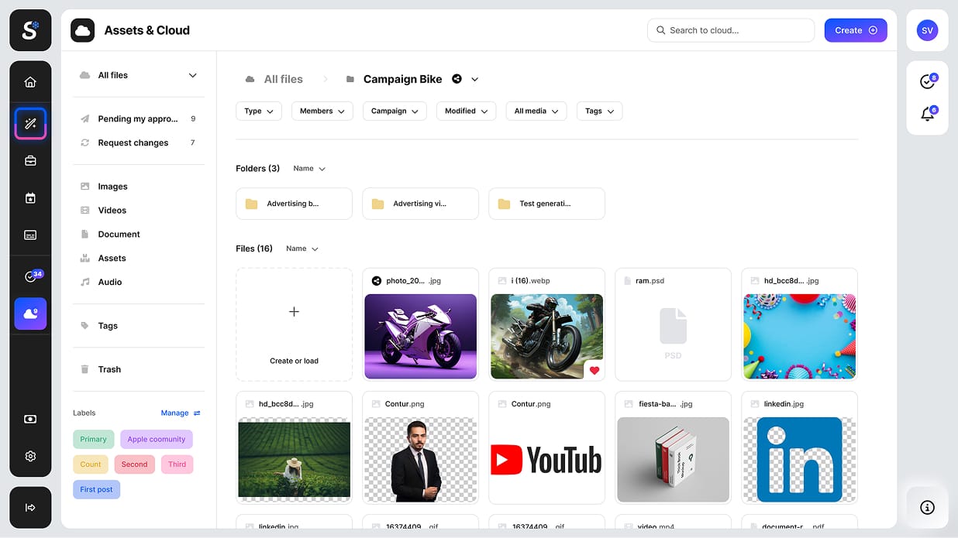Open the magic wand AI tool

tap(30, 124)
